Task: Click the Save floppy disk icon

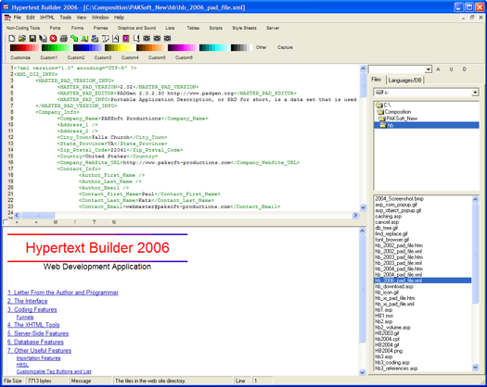Action: [32, 38]
